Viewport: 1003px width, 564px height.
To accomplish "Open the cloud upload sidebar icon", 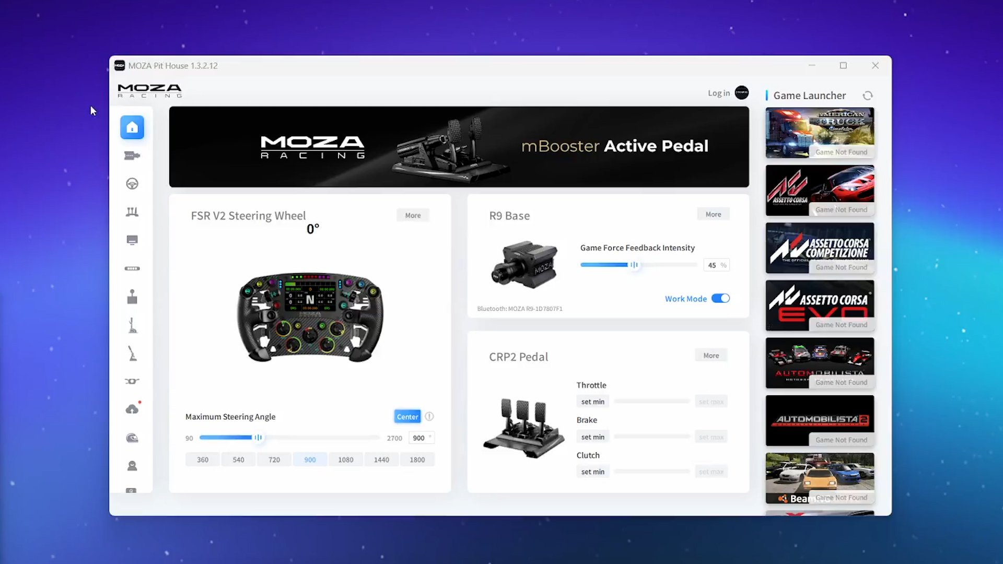I will coord(132,409).
